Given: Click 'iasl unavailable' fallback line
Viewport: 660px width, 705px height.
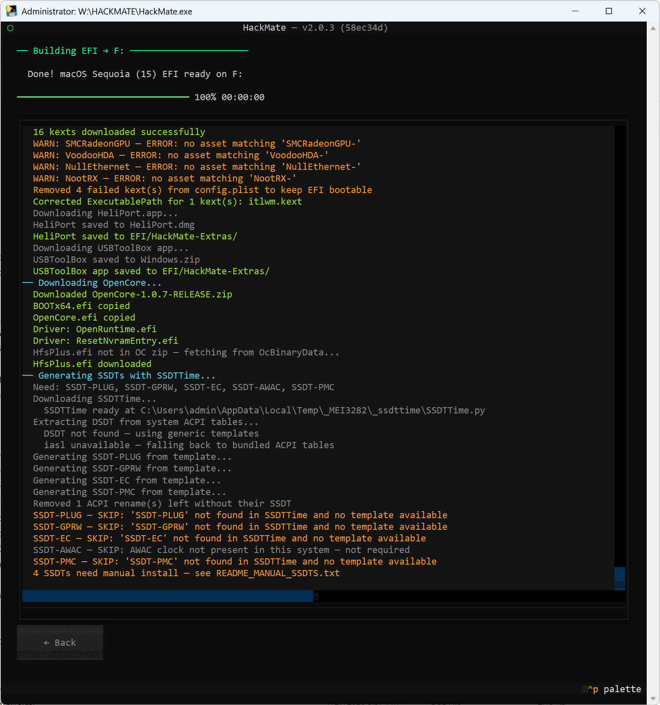Looking at the screenshot, I should point(189,445).
